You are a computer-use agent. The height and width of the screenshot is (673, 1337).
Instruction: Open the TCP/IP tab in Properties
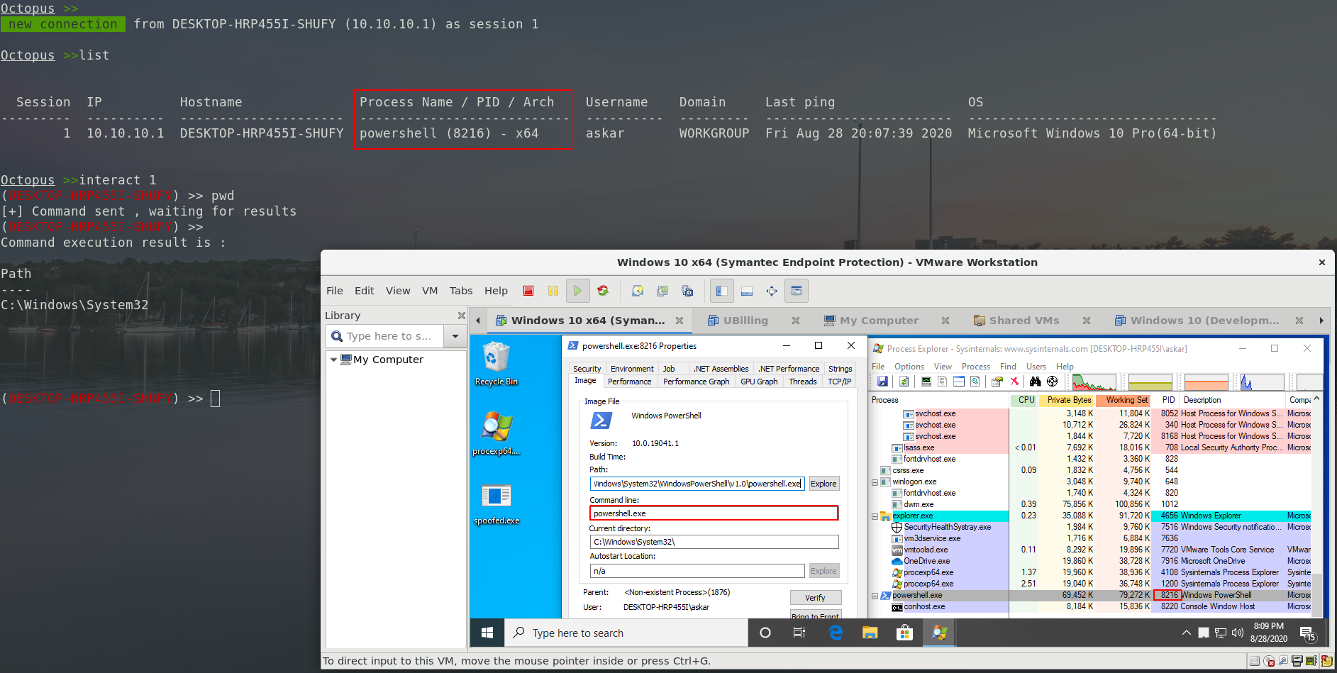pos(840,382)
